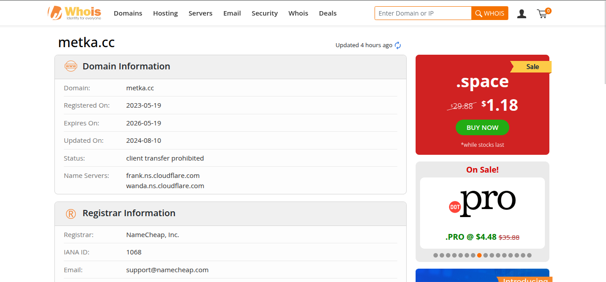The image size is (606, 282).
Task: Refresh the whois record via blue arrows icon
Action: click(398, 45)
